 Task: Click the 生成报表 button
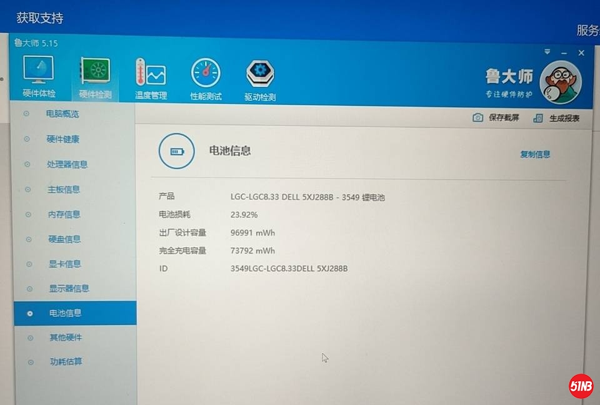coord(556,118)
